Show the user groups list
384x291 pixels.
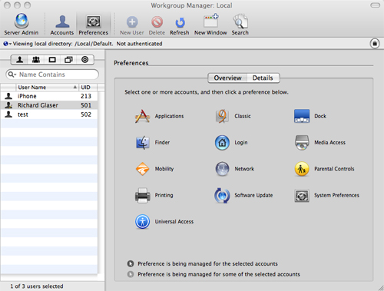pyautogui.click(x=36, y=60)
